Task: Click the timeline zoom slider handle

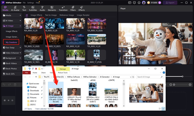Action: tap(174, 85)
